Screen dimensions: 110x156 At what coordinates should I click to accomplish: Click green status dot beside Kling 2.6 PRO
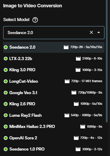pos(6,104)
